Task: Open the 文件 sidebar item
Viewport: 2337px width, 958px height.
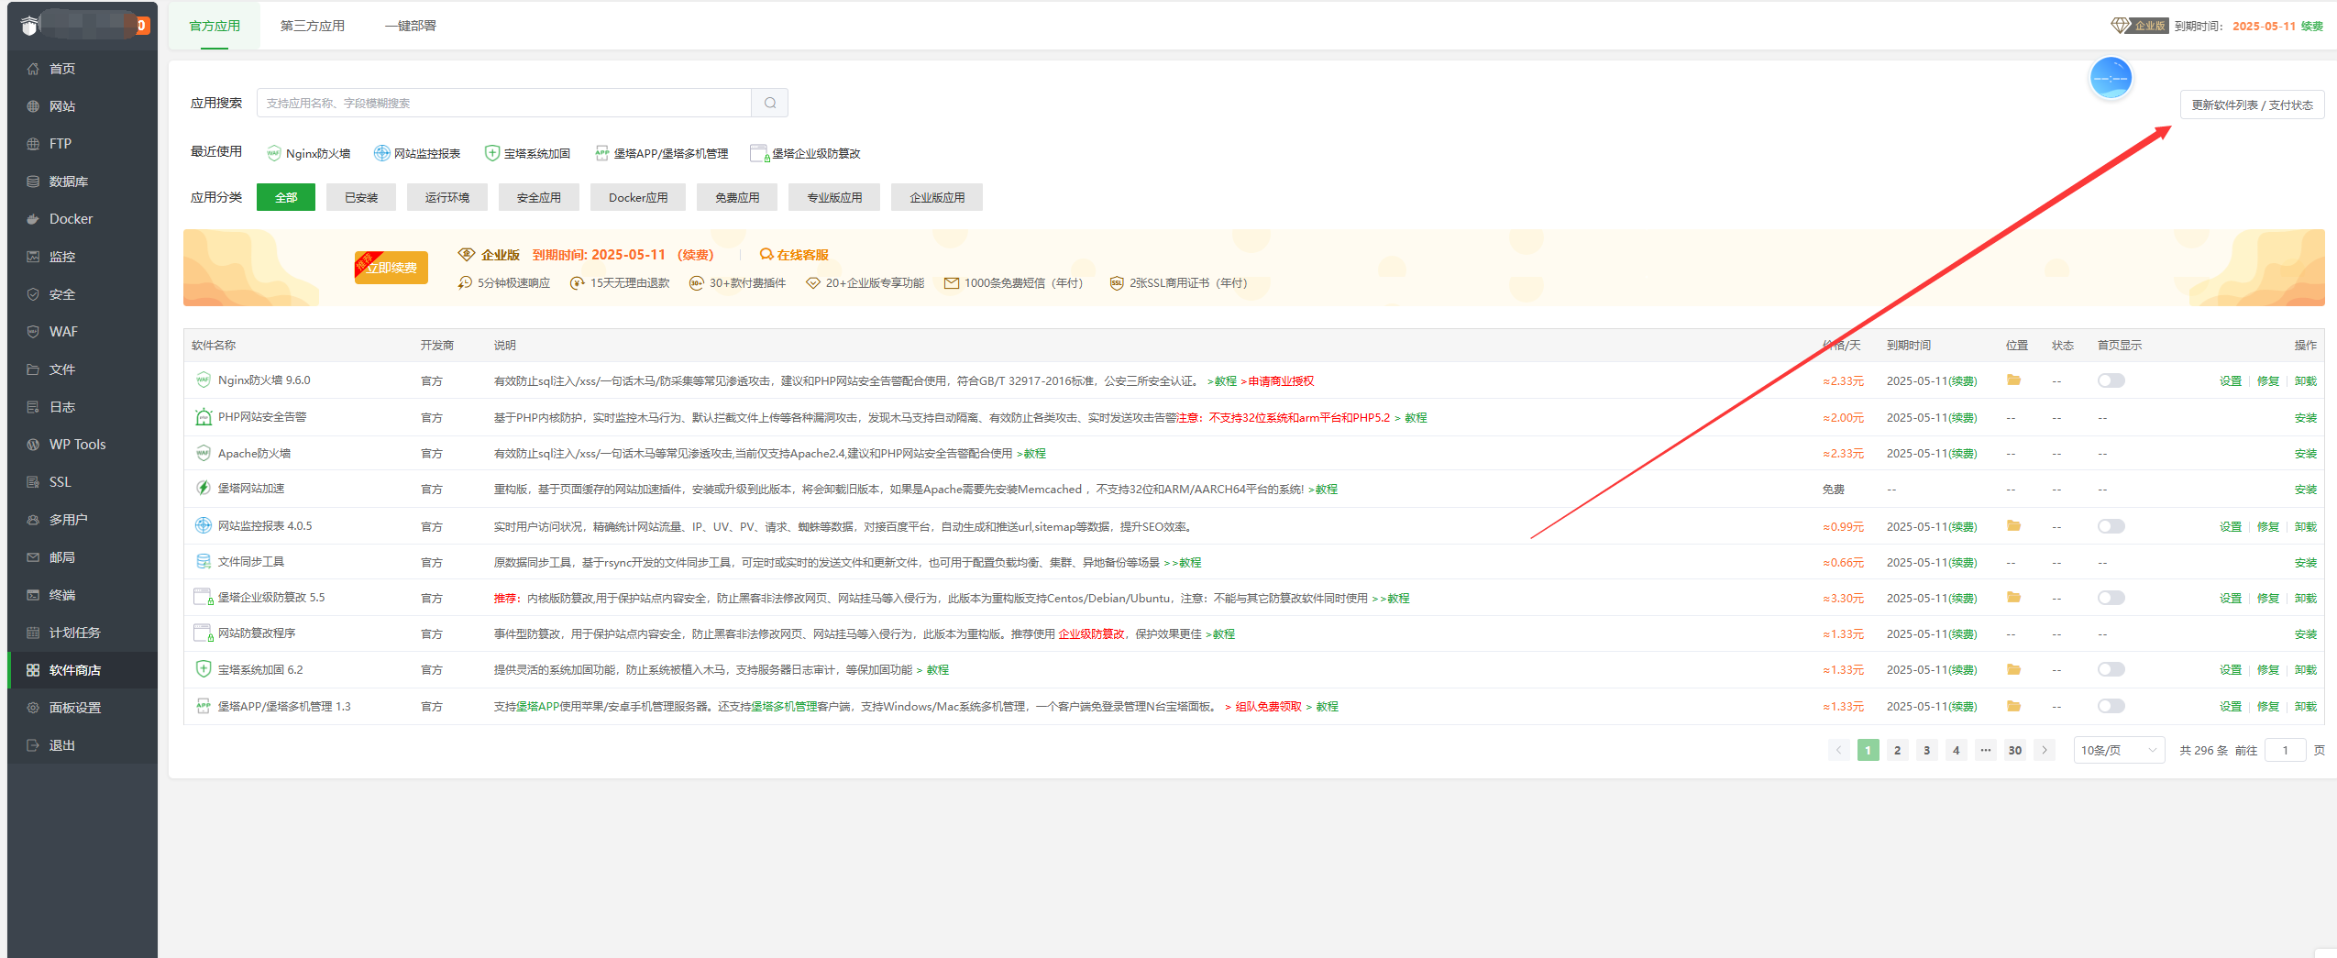Action: [83, 369]
